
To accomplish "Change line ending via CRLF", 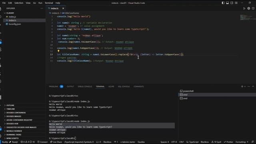I will [181, 142].
